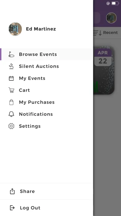The width and height of the screenshot is (121, 216).
Task: Click the calendar My Events icon
Action: (11, 78)
